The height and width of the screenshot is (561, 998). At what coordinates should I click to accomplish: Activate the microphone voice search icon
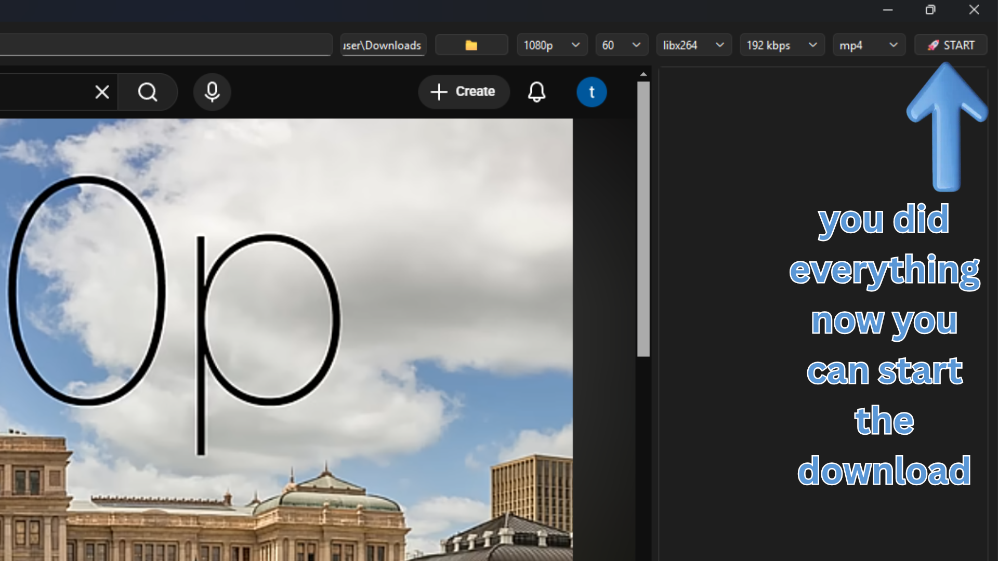(212, 92)
